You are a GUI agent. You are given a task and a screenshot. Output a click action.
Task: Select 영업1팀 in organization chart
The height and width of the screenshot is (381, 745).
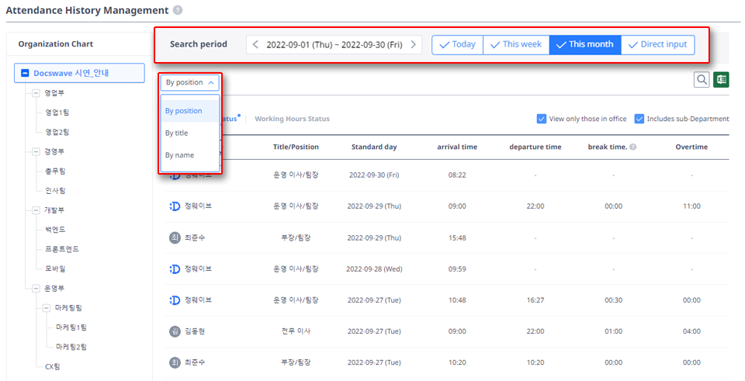(57, 113)
